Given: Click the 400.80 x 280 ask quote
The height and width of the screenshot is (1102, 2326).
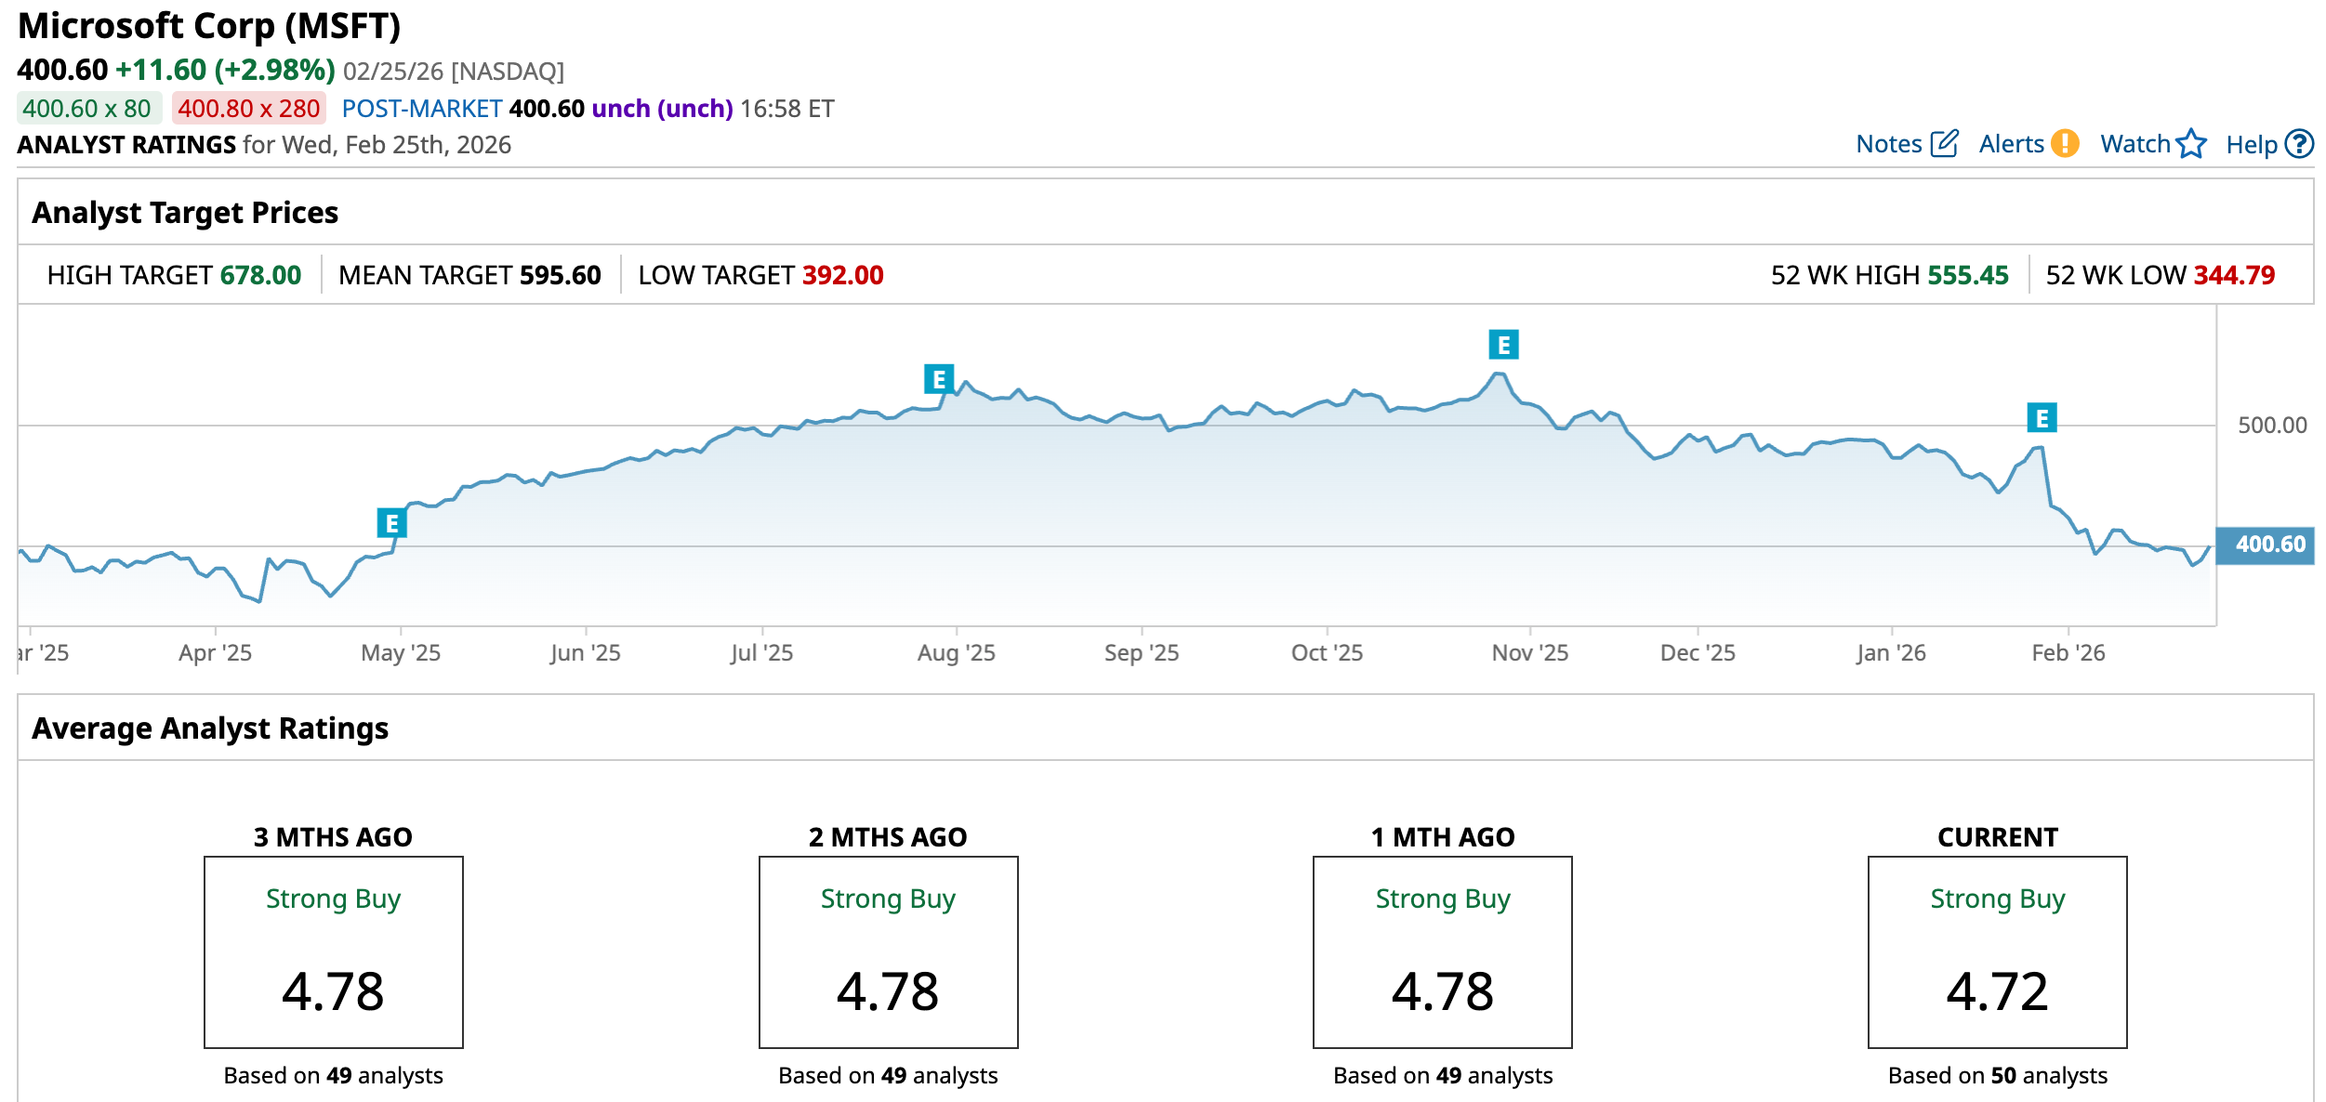Looking at the screenshot, I should 249,109.
